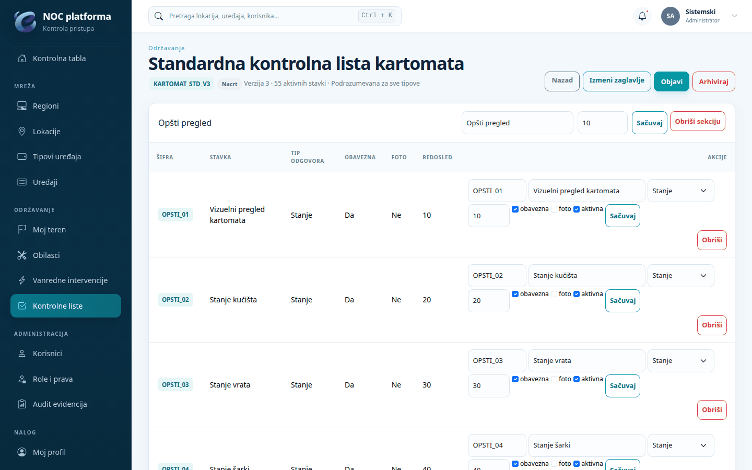Image resolution: width=752 pixels, height=470 pixels.
Task: Click Obriši sekciju button
Action: 698,122
